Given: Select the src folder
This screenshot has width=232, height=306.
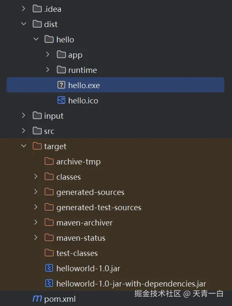Looking at the screenshot, I should point(49,131).
